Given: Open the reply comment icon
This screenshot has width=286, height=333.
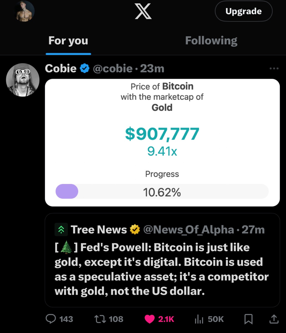Looking at the screenshot, I should click(51, 319).
